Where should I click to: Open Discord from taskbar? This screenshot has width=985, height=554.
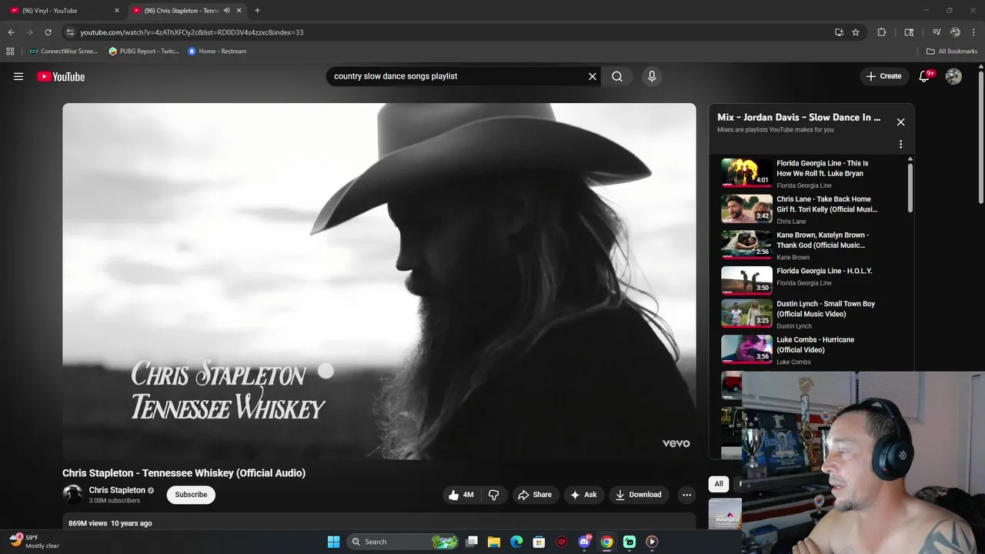pyautogui.click(x=584, y=542)
